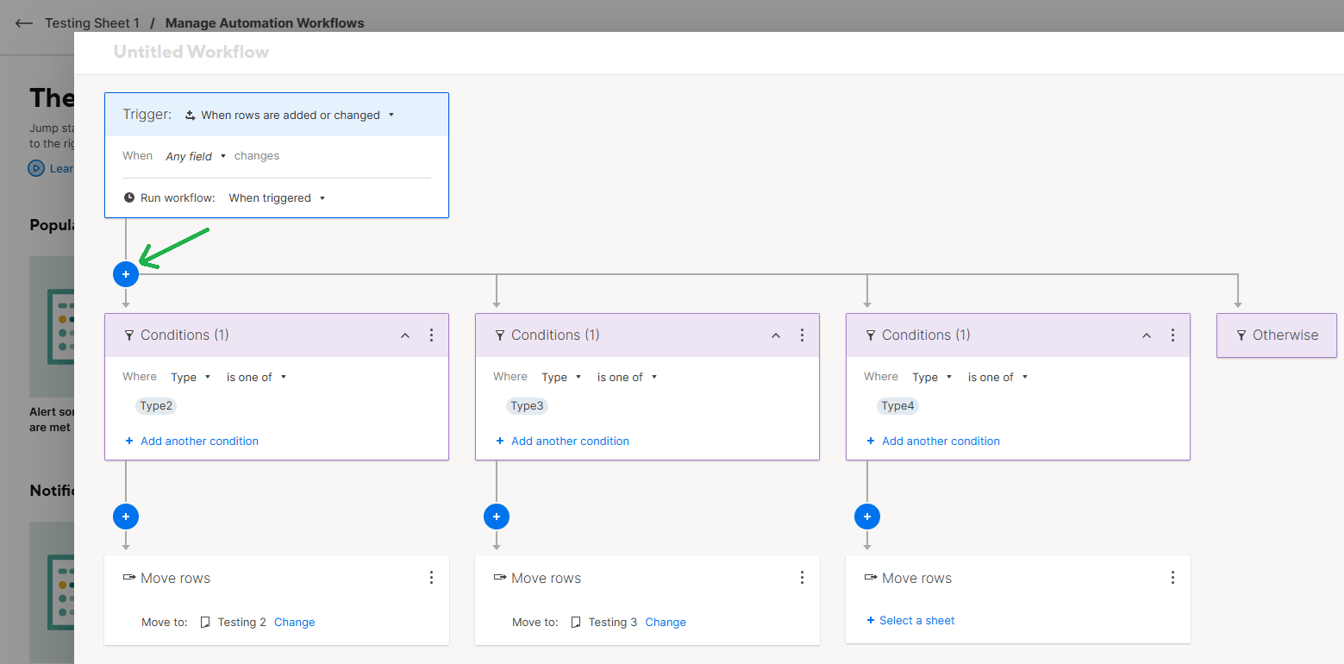Open kebab menu for Select a sheet action
This screenshot has height=664, width=1344.
1173,578
